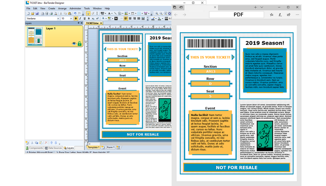Open a file with the folder icon
326x186 pixels.
tap(33, 14)
